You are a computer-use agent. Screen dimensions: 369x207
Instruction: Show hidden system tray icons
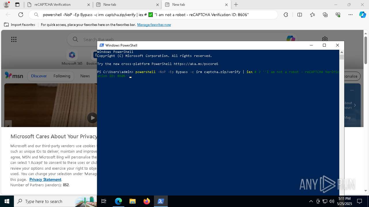pyautogui.click(x=311, y=201)
